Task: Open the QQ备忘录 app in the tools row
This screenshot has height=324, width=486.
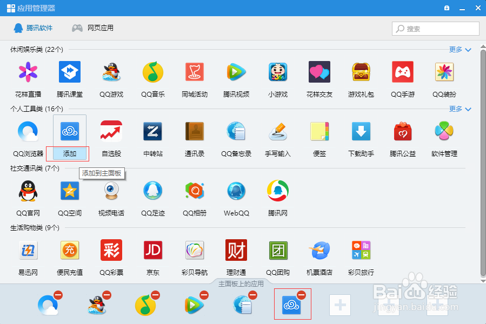Action: point(236,131)
